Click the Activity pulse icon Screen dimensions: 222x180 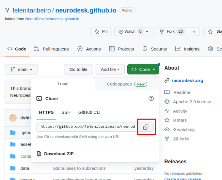coord(167,111)
